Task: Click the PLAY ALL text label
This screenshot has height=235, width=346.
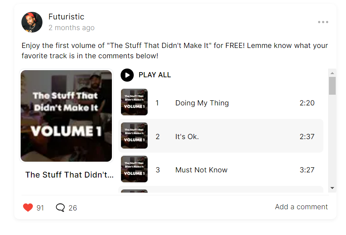Action: 155,75
